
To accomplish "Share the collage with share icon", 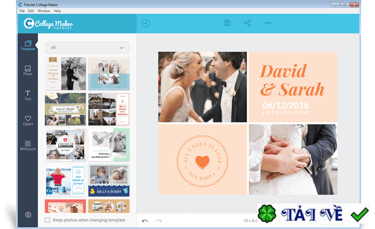I will point(247,23).
